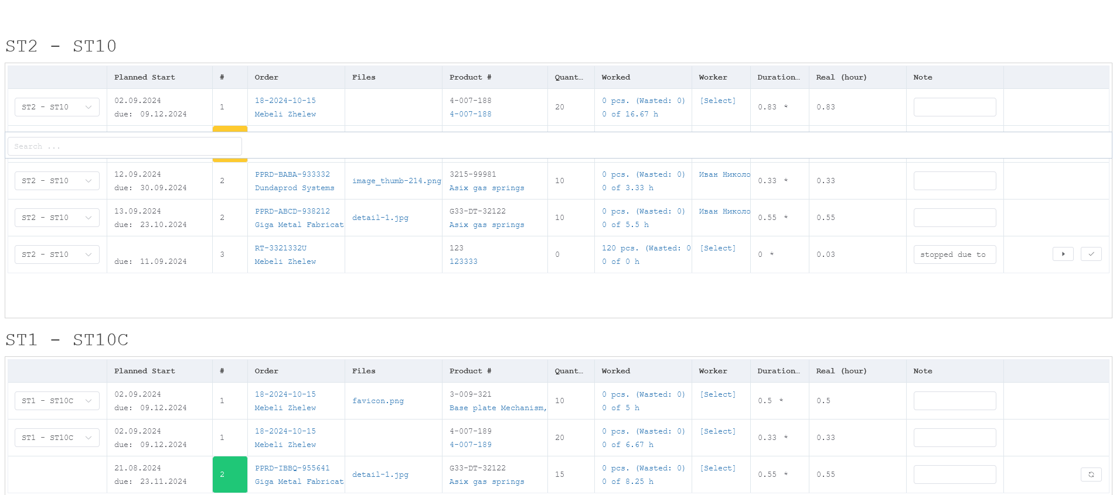Screen dimensions: 1113x495
Task: Open Giga Metal Fabricat under PPRD-ABCD-938212
Action: tap(299, 225)
